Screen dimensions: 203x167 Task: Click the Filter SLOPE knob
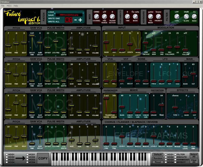(x=186, y=17)
